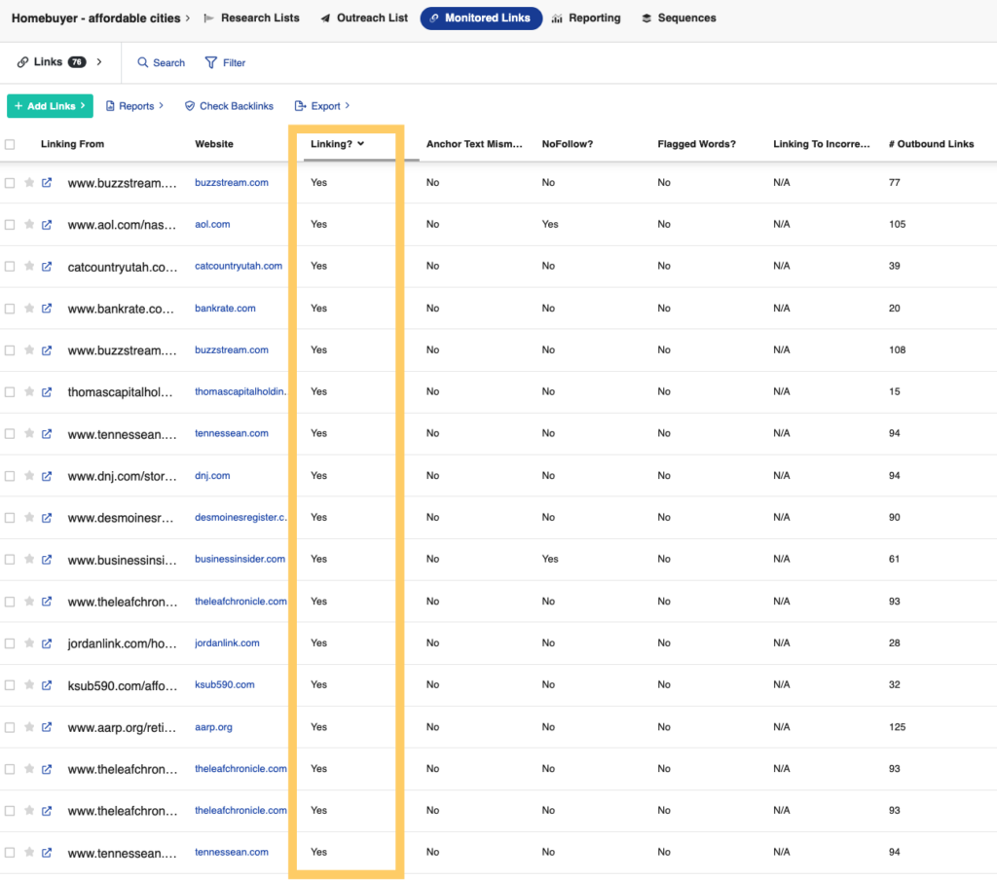The height and width of the screenshot is (880, 997).
Task: Open the Filter options
Action: (x=225, y=62)
